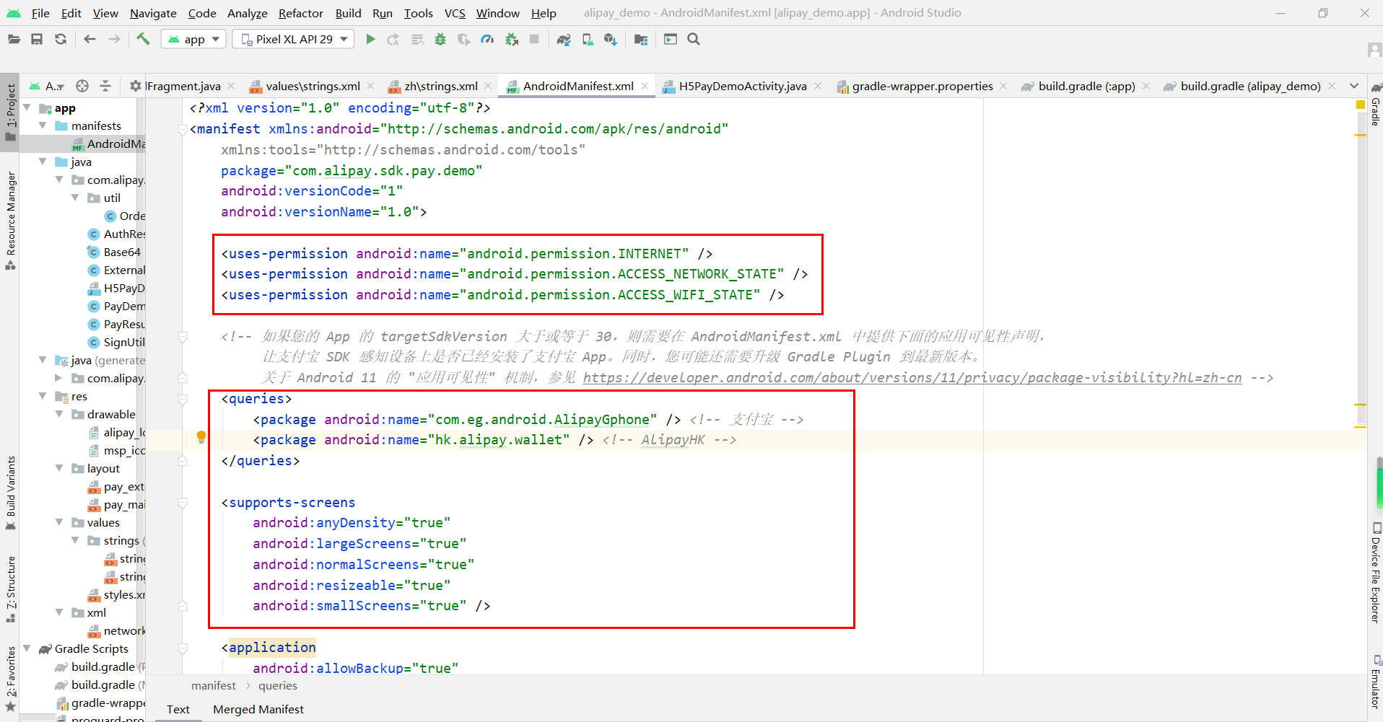The height and width of the screenshot is (722, 1383).
Task: Click 'queries' in the breadcrumb bar
Action: pos(278,686)
